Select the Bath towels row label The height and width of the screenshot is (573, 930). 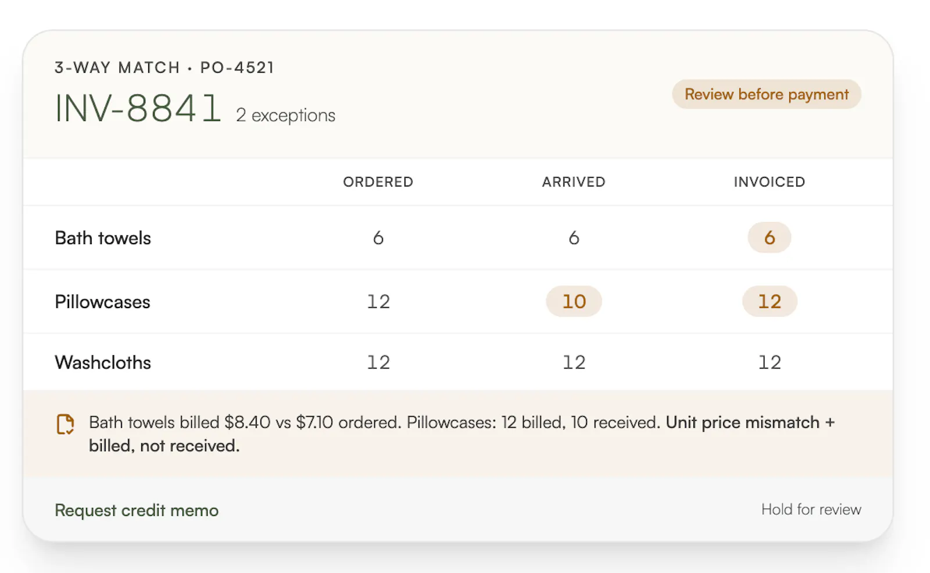(x=103, y=238)
